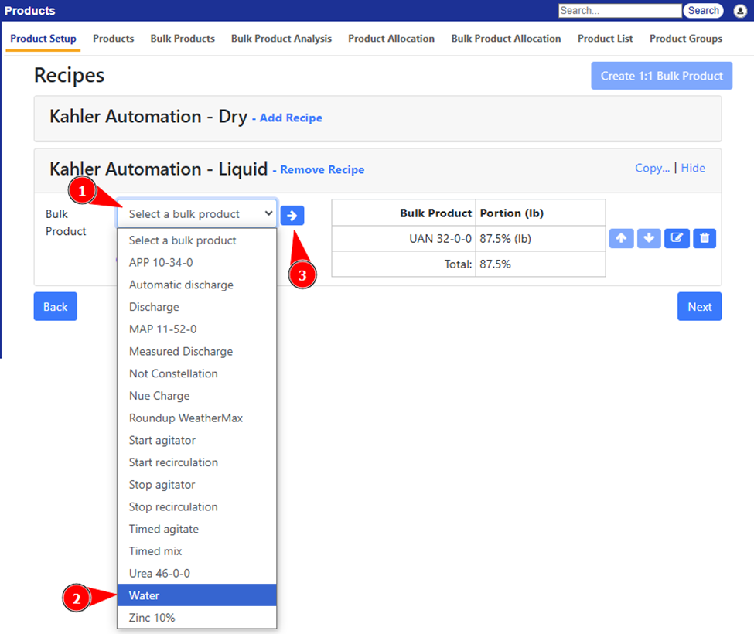Click the Create 1:1 Bulk Product button
This screenshot has width=754, height=634.
(x=661, y=75)
